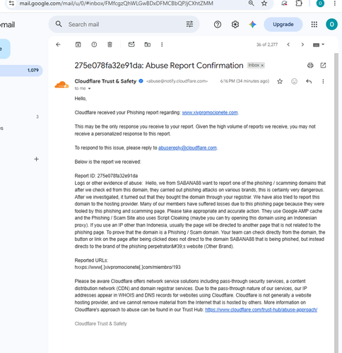Click the '6:16 PM (34 minutes ago)' timestamp
The image size is (342, 353).
click(x=244, y=81)
